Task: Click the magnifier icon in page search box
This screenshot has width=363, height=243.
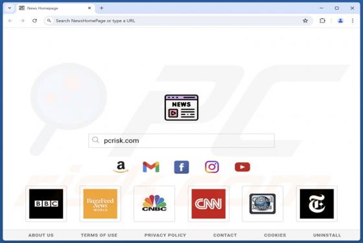Action: [x=95, y=140]
